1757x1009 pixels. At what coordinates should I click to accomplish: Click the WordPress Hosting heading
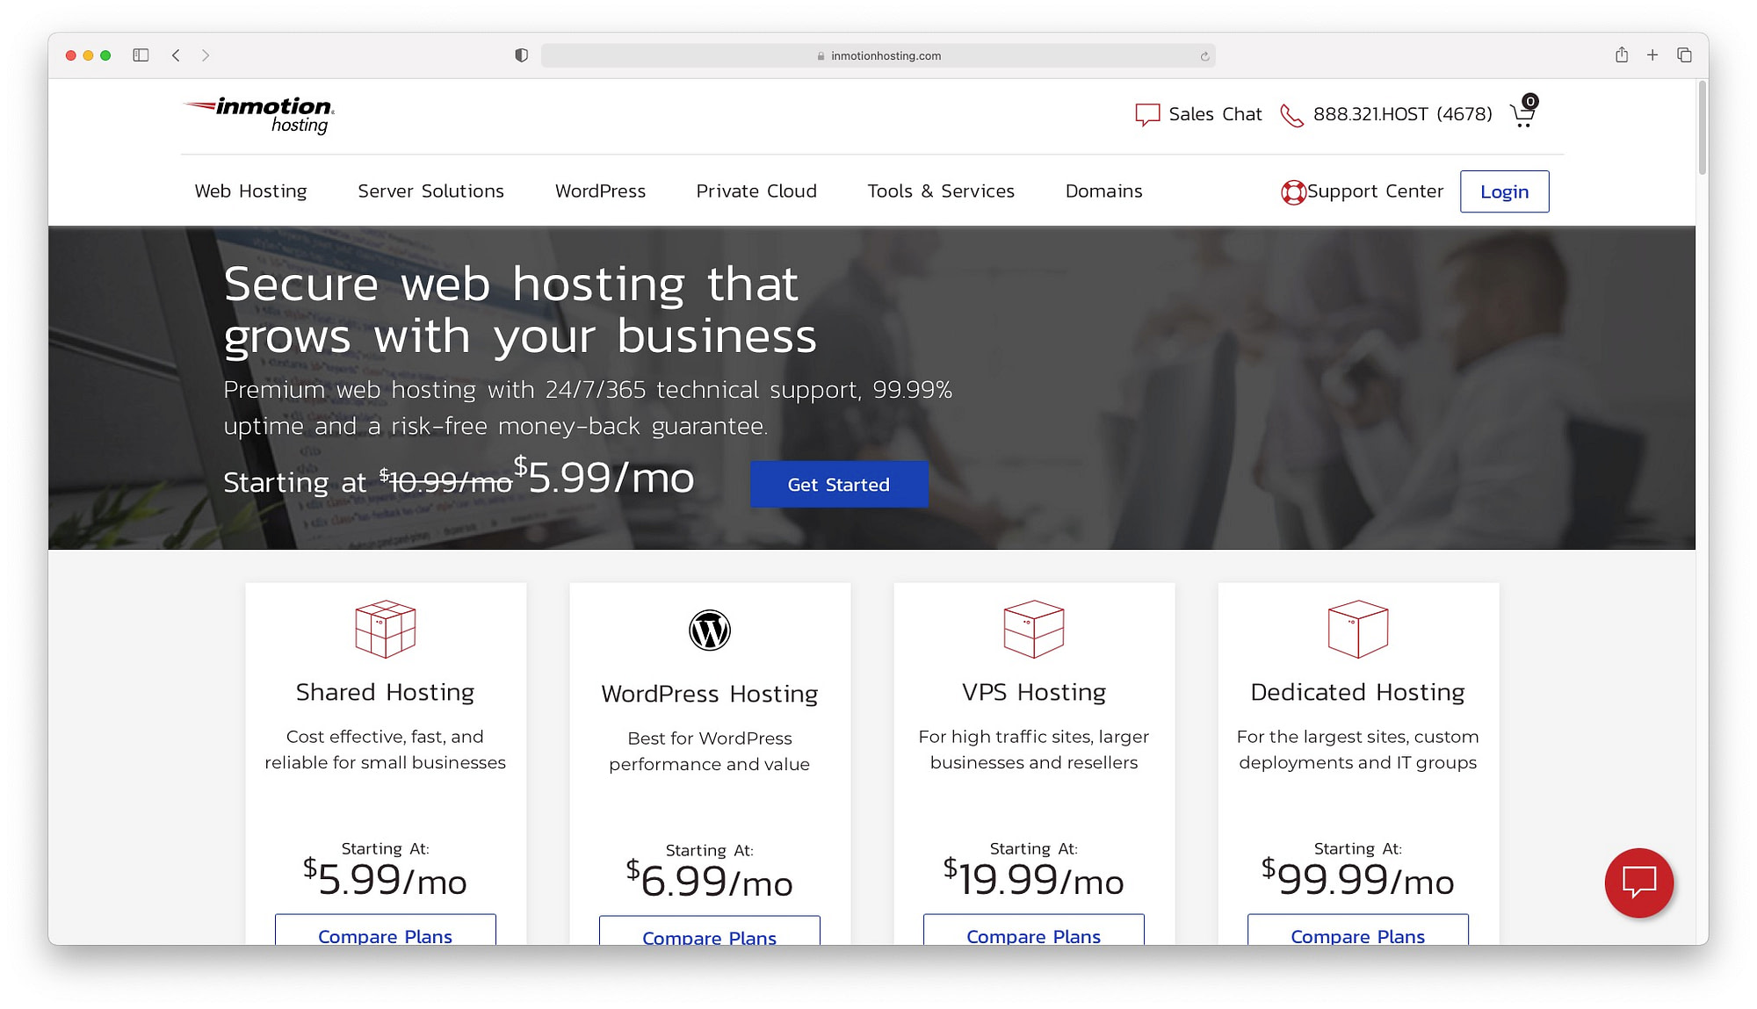(710, 694)
